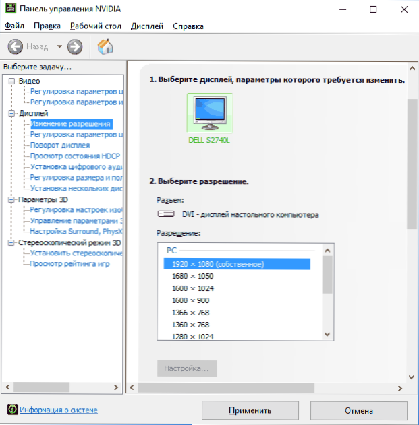The image size is (419, 425).
Task: Click the DVI connector icon
Action: (166, 214)
